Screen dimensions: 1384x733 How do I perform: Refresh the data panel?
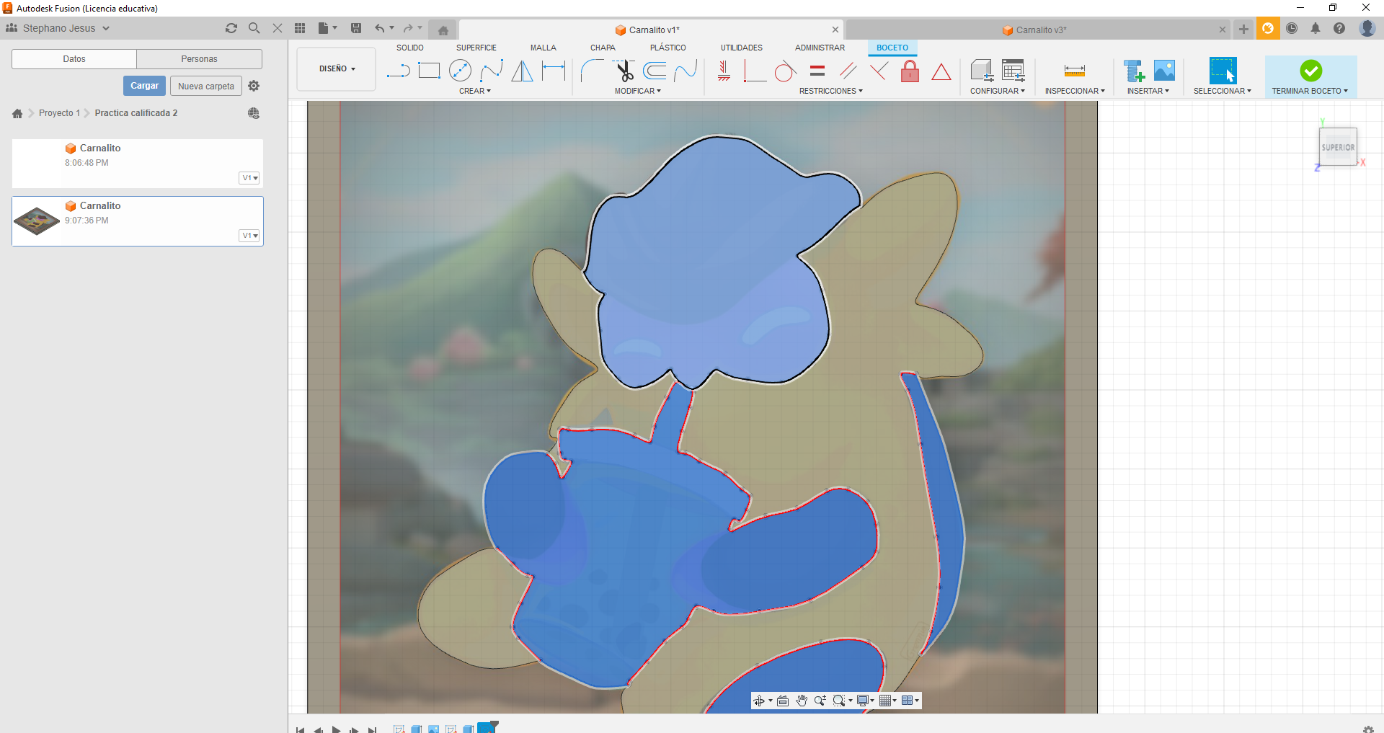[x=231, y=28]
